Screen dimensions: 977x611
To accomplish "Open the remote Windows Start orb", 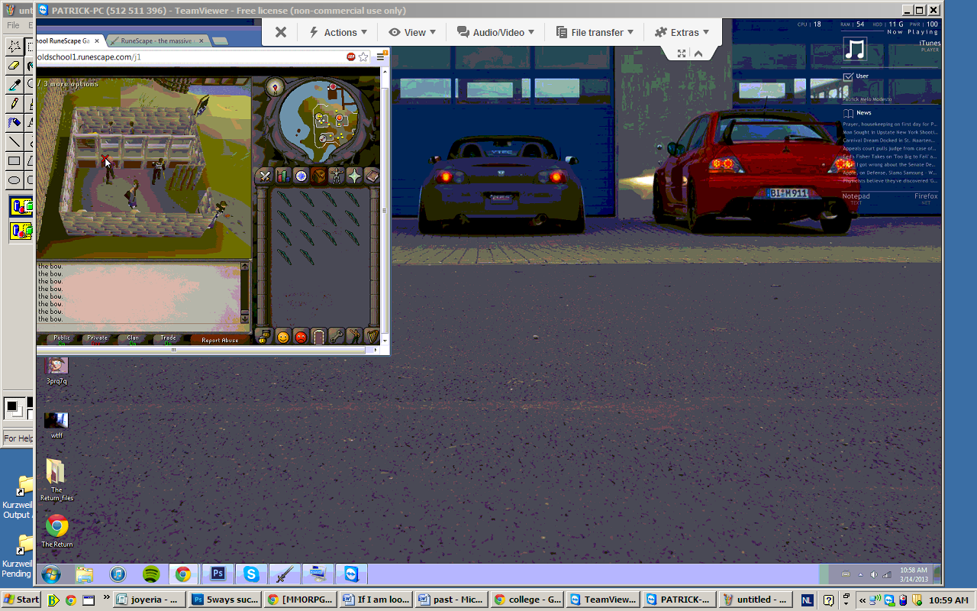I will pyautogui.click(x=51, y=574).
